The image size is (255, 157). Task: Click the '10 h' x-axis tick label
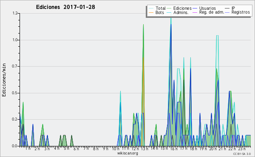click(116, 149)
